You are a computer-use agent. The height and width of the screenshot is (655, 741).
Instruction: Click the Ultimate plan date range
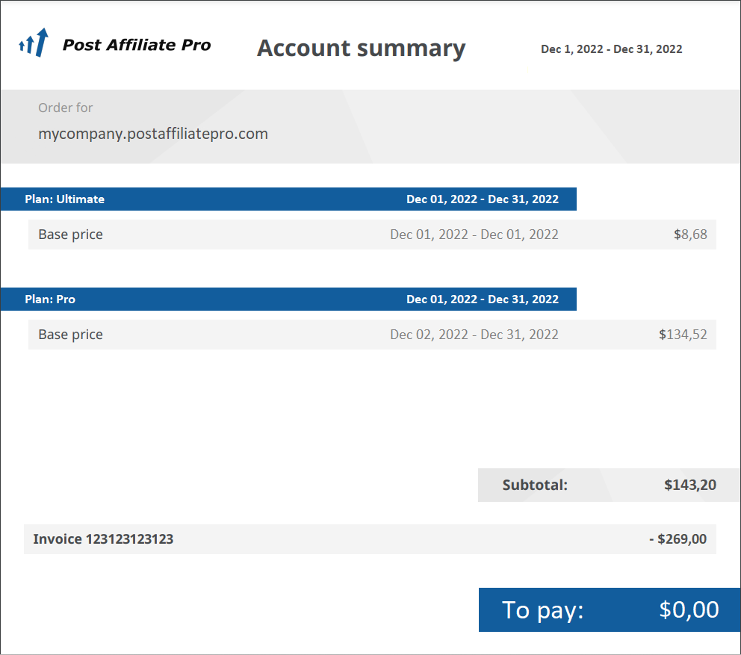pos(482,199)
